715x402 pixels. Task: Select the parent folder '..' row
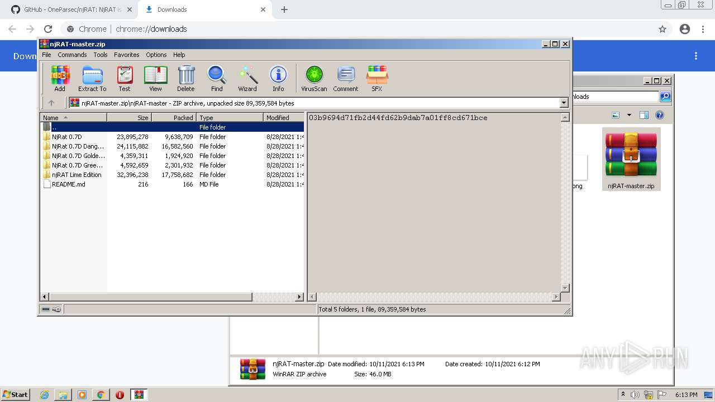(173, 127)
